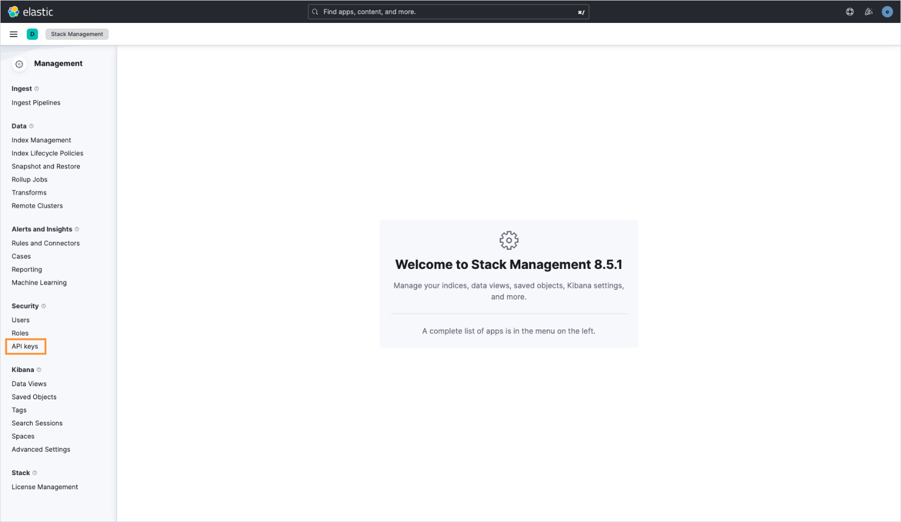Open Snapshot and Restore
Screen dimensions: 901x522
tap(46, 166)
